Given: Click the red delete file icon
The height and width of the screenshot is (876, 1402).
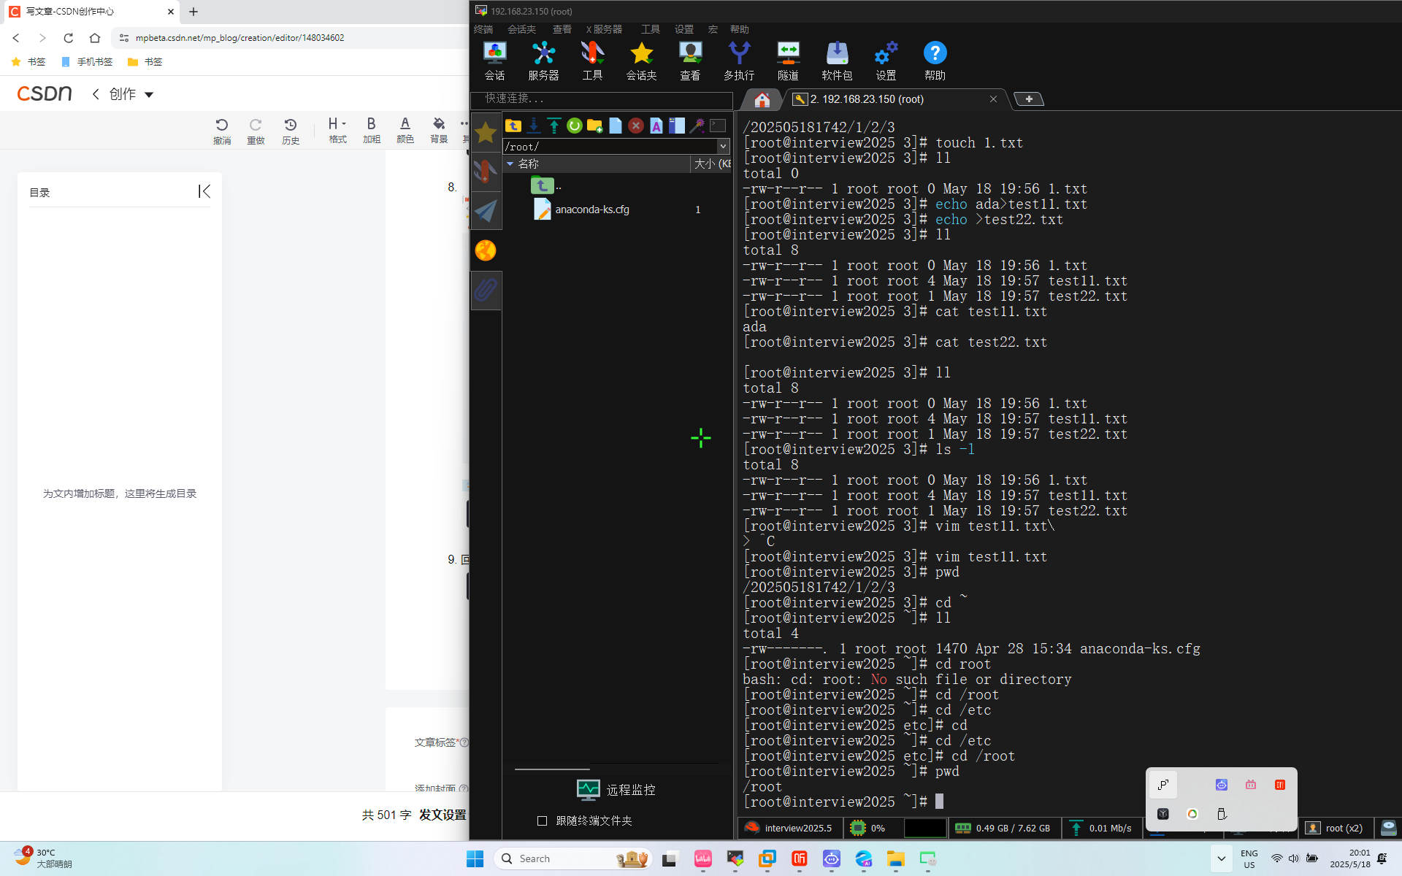Looking at the screenshot, I should [x=636, y=126].
